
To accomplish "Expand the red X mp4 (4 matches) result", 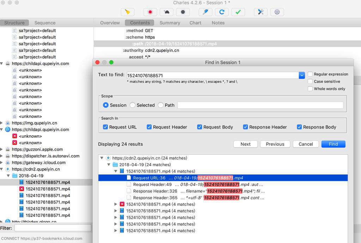I will click(116, 204).
